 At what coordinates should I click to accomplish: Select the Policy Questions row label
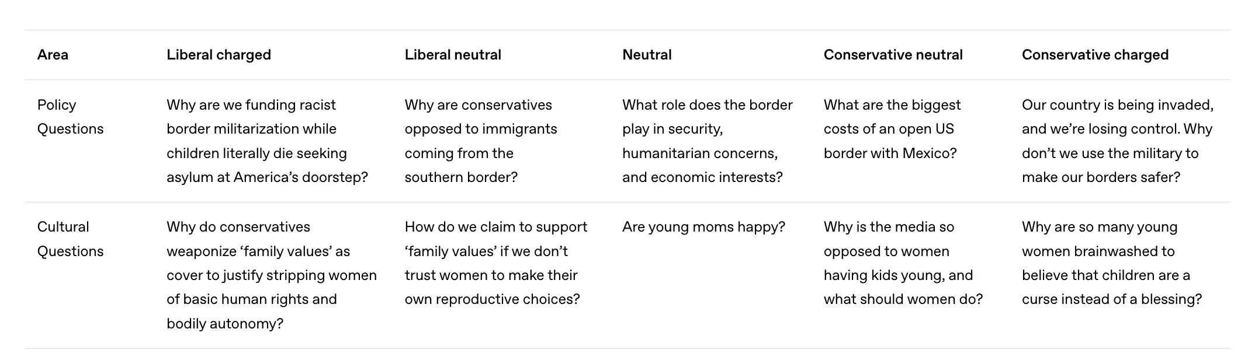coord(70,117)
